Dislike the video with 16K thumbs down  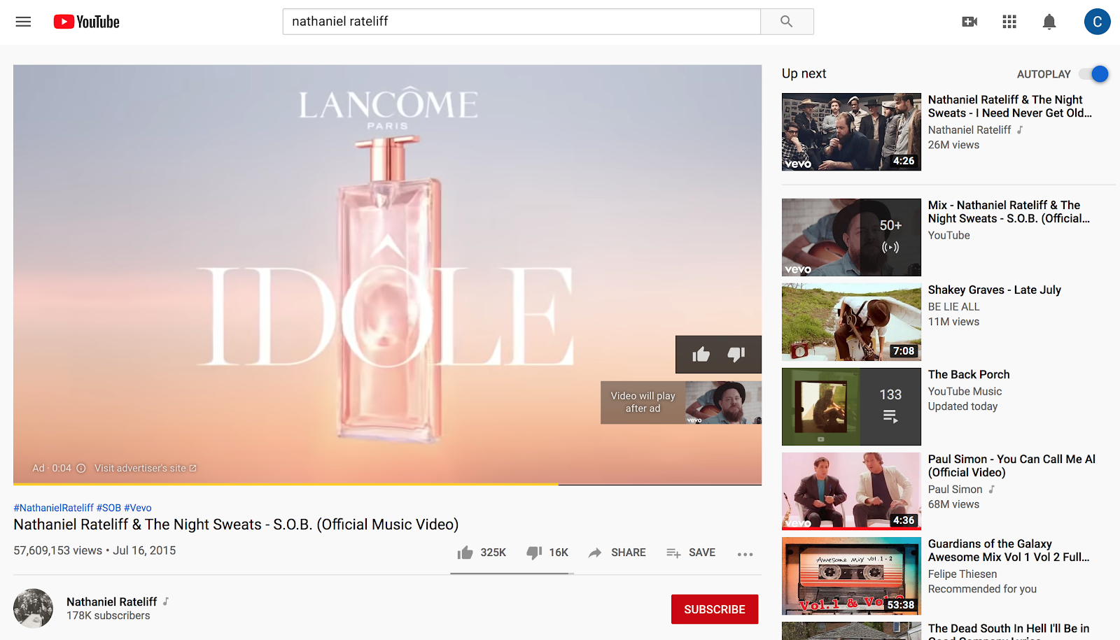tap(547, 553)
